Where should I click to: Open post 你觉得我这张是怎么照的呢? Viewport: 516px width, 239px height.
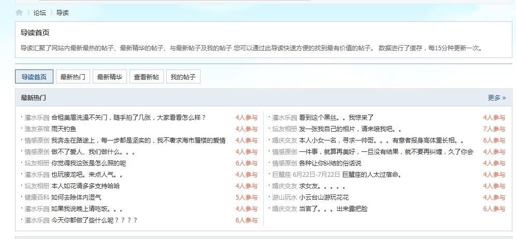coord(89,163)
